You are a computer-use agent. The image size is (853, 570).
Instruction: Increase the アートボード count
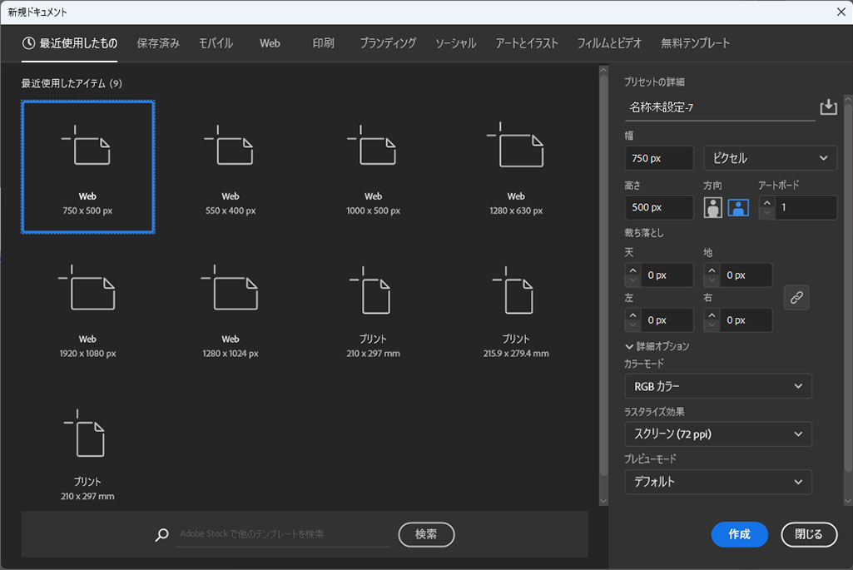[x=767, y=202]
